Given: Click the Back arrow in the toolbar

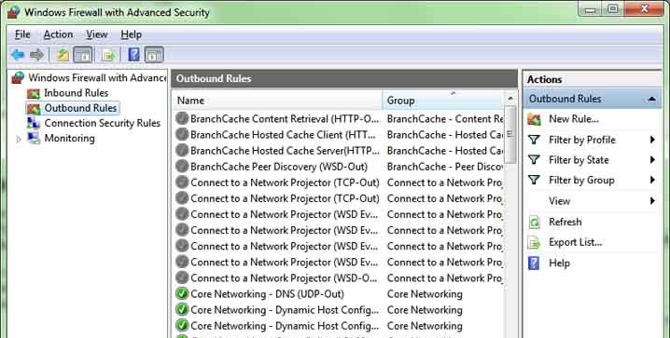Looking at the screenshot, I should coord(18,55).
